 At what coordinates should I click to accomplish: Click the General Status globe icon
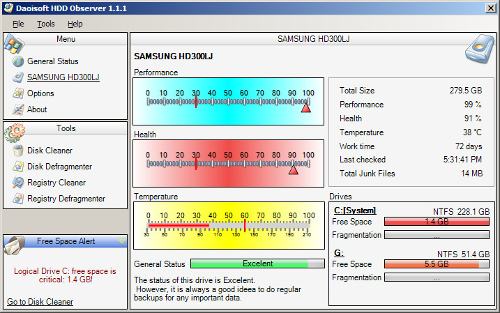click(18, 61)
